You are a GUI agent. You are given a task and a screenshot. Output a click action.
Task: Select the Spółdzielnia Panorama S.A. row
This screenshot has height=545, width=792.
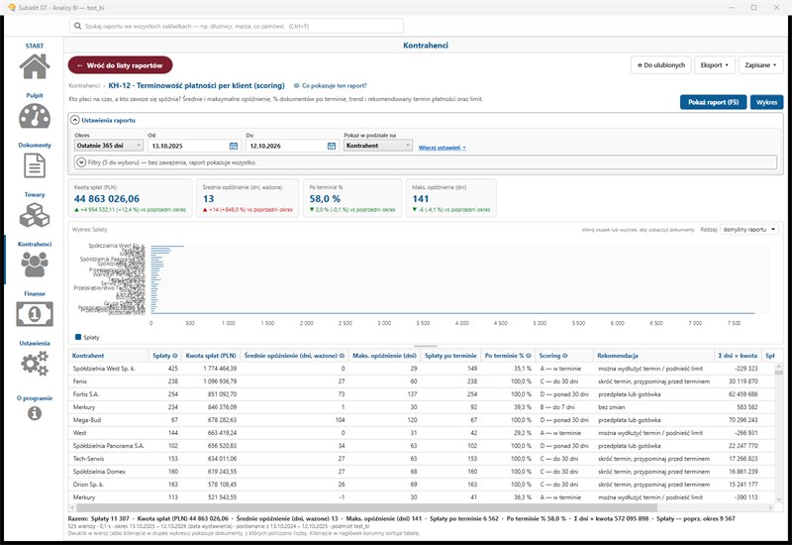click(421, 446)
